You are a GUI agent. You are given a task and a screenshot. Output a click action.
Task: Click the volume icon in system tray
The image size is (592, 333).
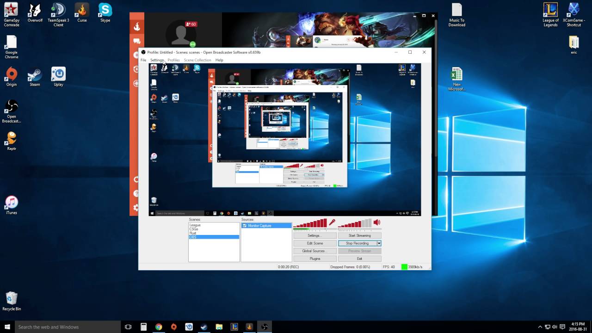coord(555,327)
